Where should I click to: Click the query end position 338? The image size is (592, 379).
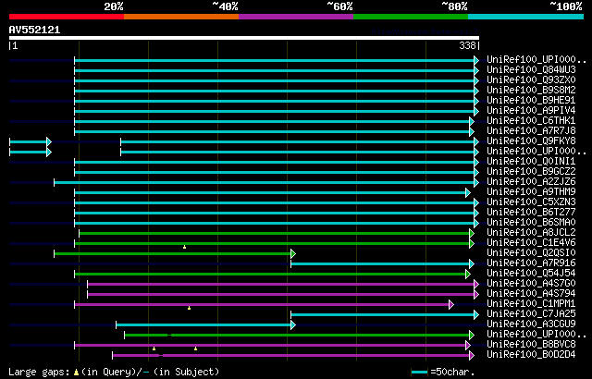click(467, 45)
